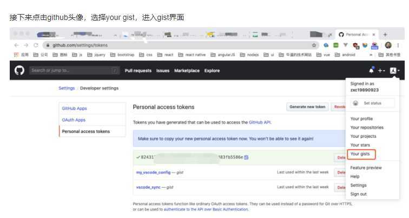The height and width of the screenshot is (218, 409).
Task: Open the vue bookmark folder
Action: tap(323, 55)
